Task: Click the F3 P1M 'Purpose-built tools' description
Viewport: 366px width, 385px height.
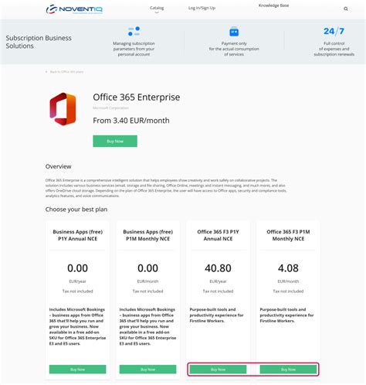Action: pyautogui.click(x=286, y=315)
